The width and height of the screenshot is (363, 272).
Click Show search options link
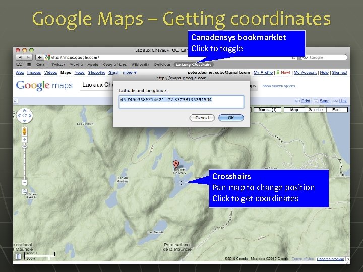[279, 86]
